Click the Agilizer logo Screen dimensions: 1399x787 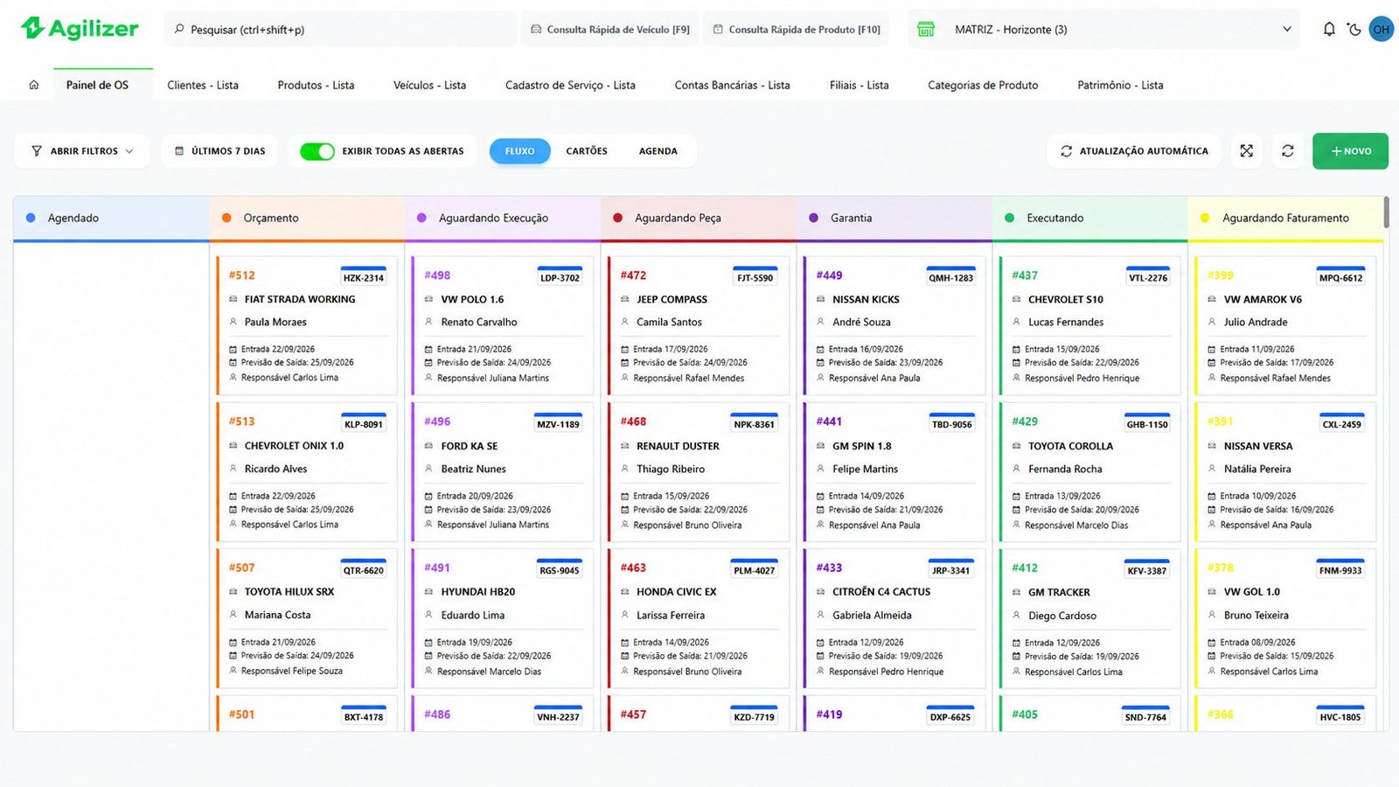click(x=80, y=29)
